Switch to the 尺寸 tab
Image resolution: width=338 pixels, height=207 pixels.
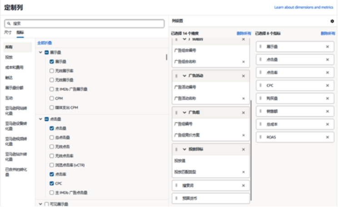pos(8,33)
